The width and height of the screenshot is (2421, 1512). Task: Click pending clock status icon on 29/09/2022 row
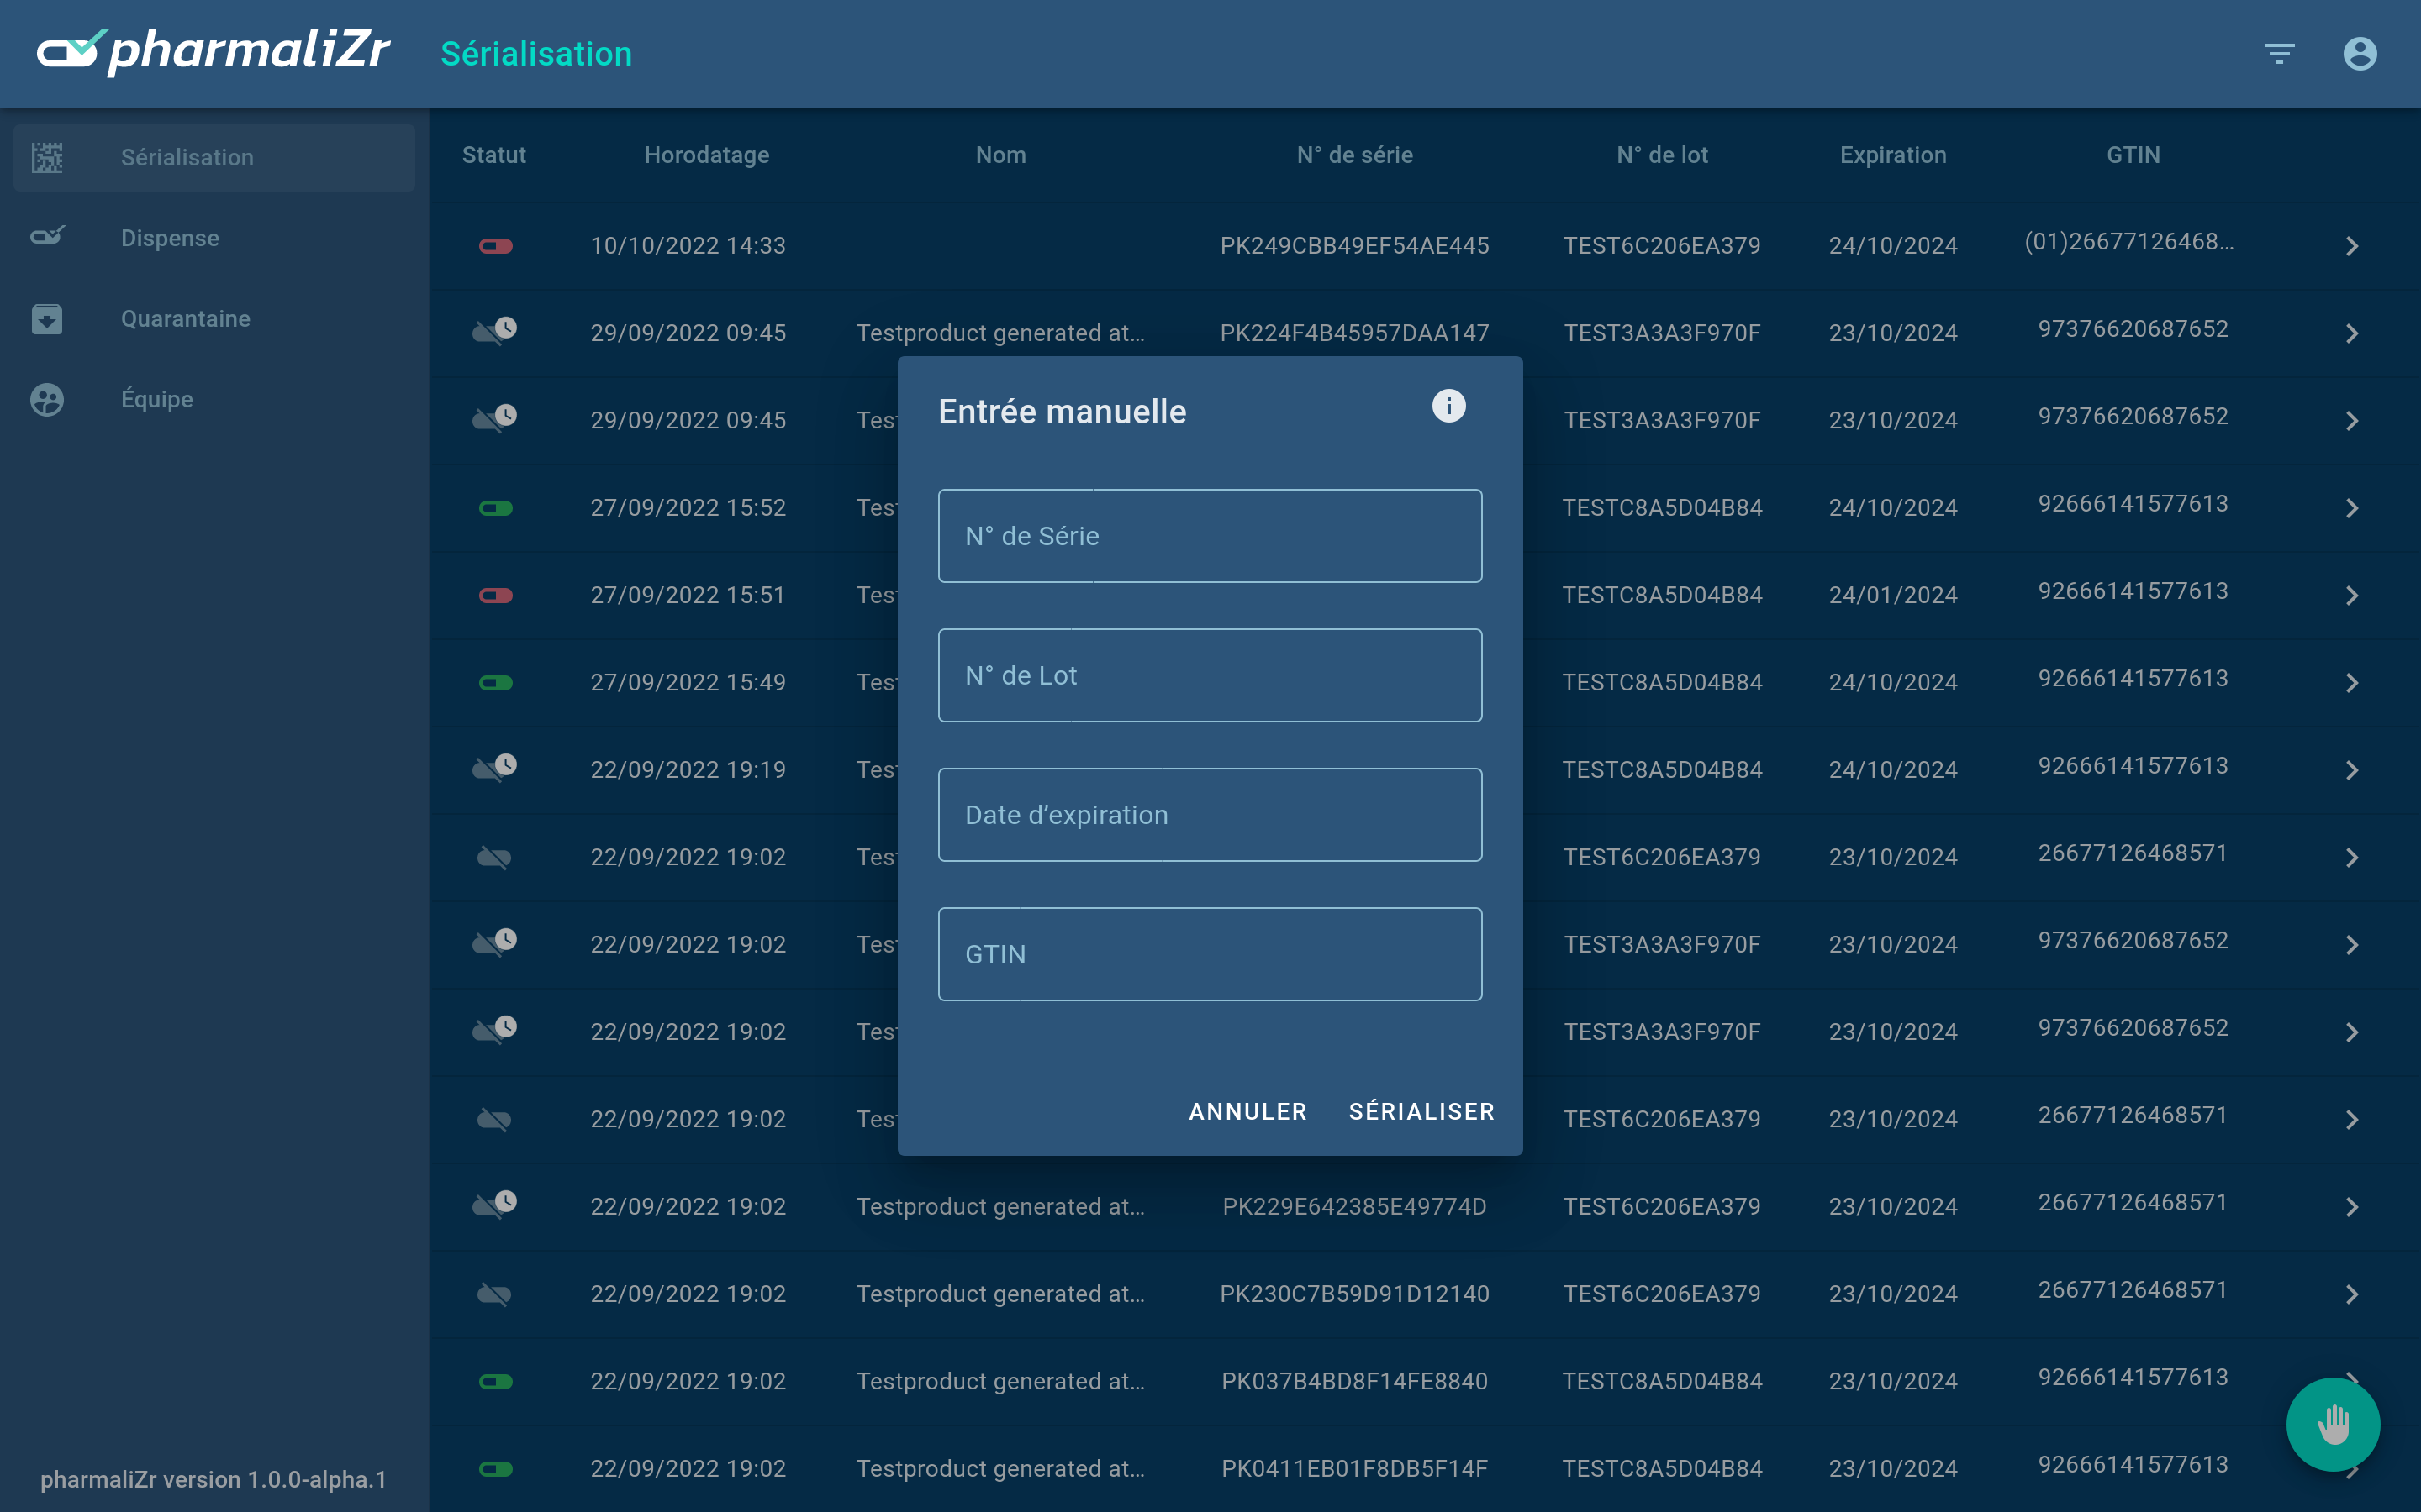(x=495, y=331)
